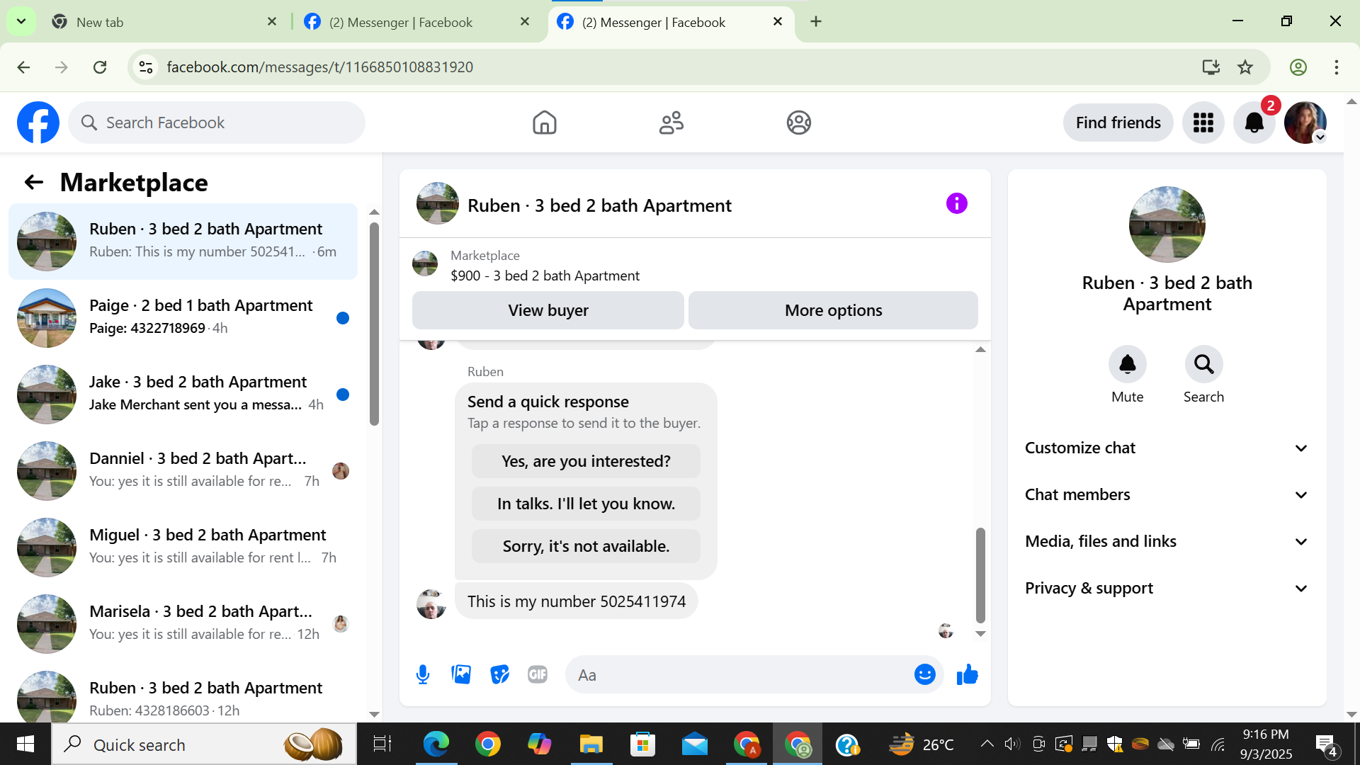The image size is (1360, 765).
Task: Click the browser address bar URL
Action: [319, 67]
